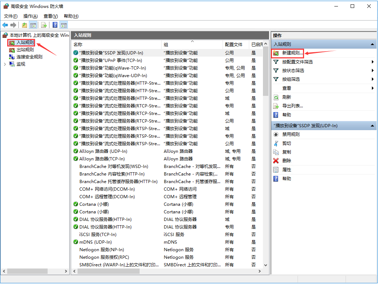Click 帮助 below 属性 in actions pane

click(287, 179)
